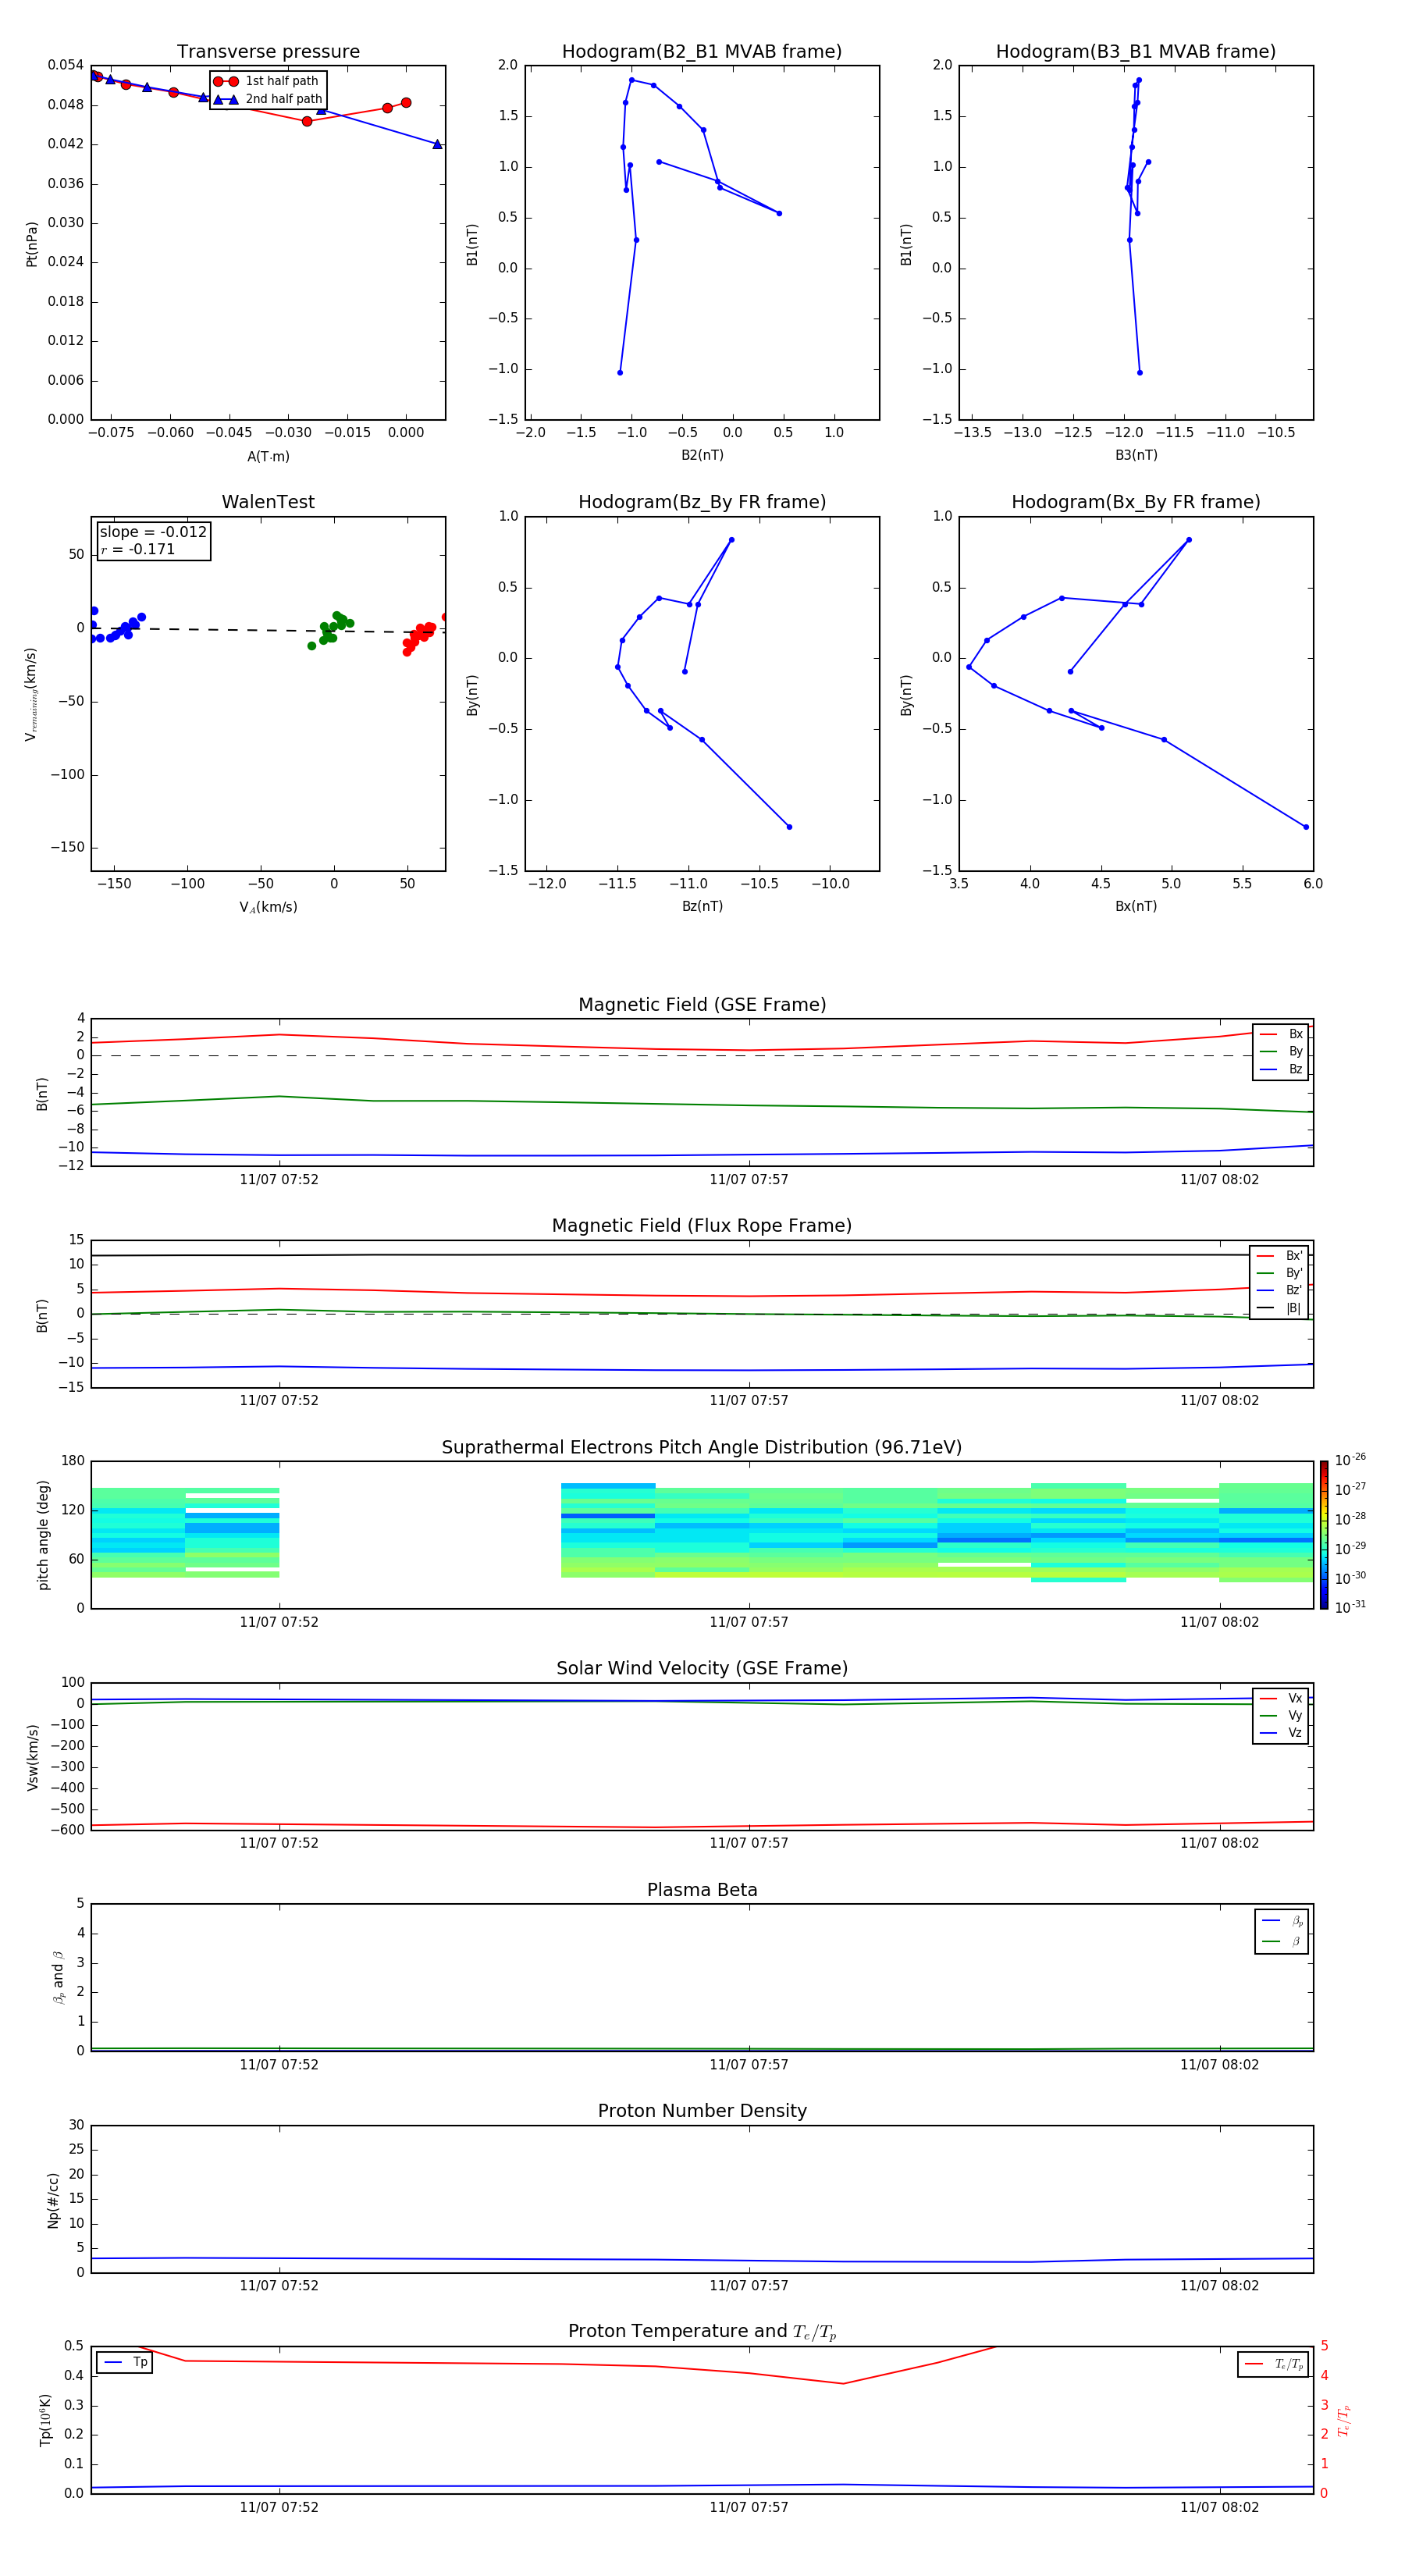
Task: Click the 'V_A(km/s)' axis label in WalenTest
Action: [268, 908]
